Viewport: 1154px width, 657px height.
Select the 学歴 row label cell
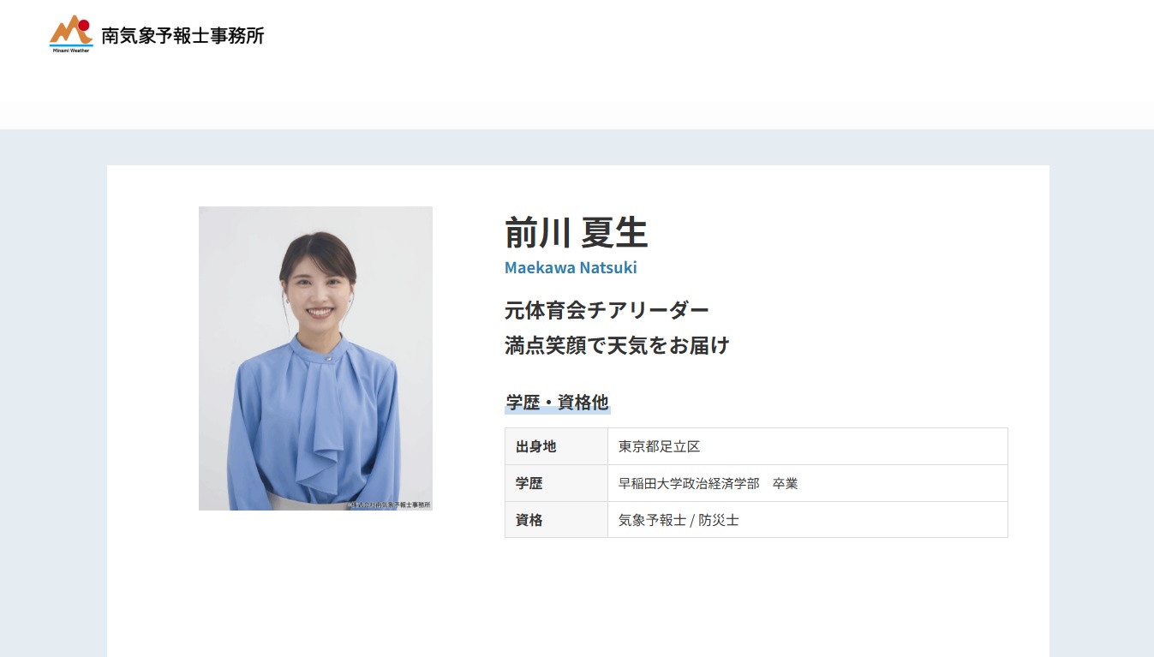pos(529,483)
